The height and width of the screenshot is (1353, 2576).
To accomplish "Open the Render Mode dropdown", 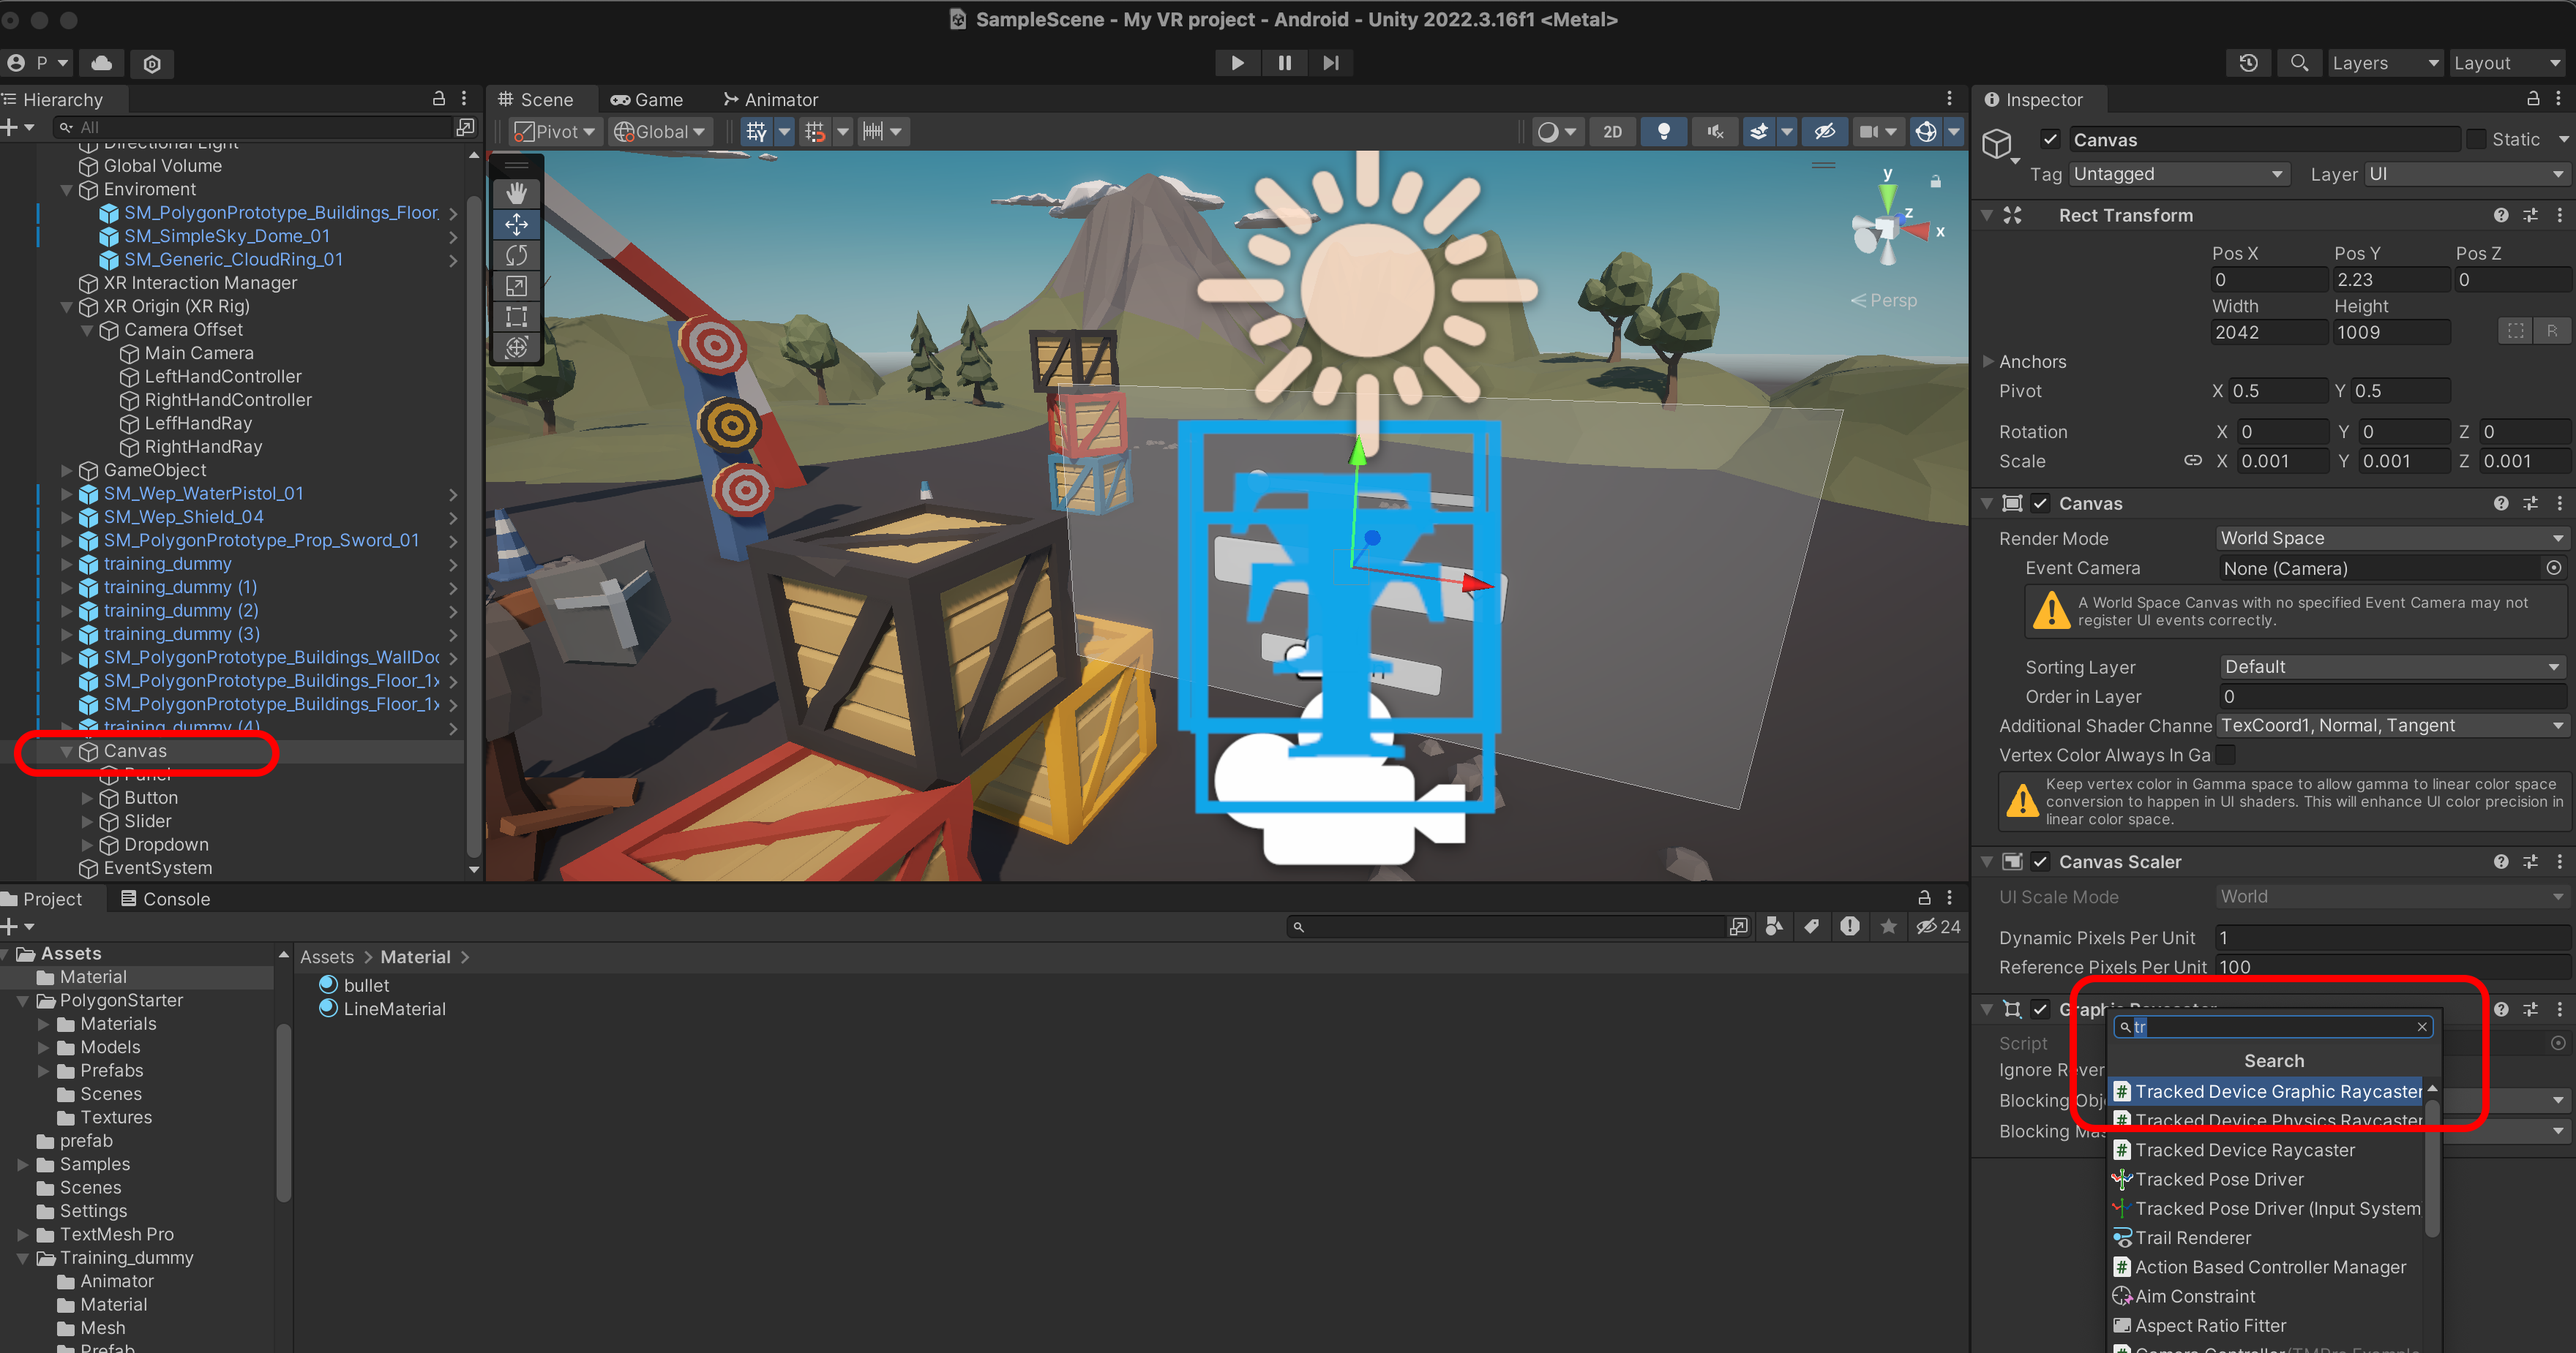I will click(2390, 538).
